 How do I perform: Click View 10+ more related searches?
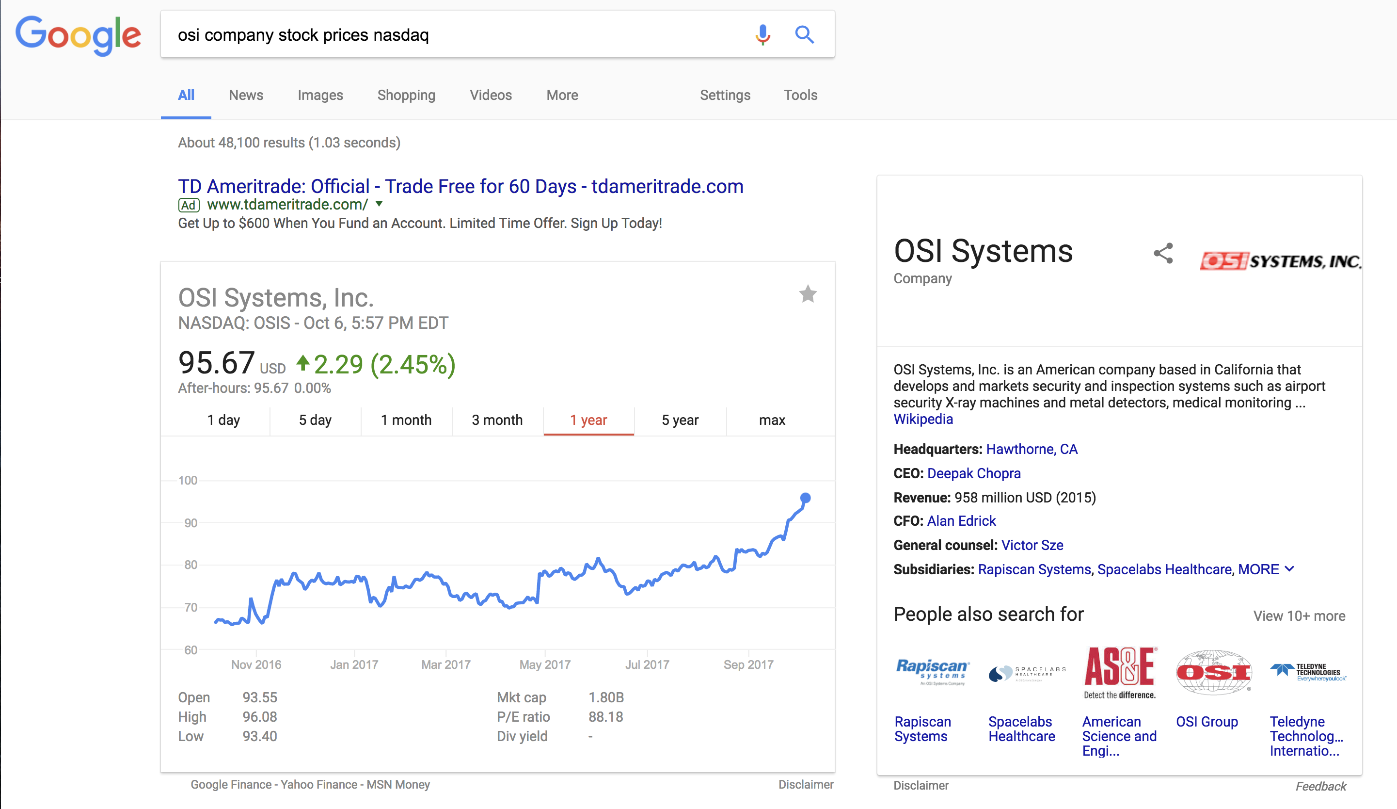1300,616
